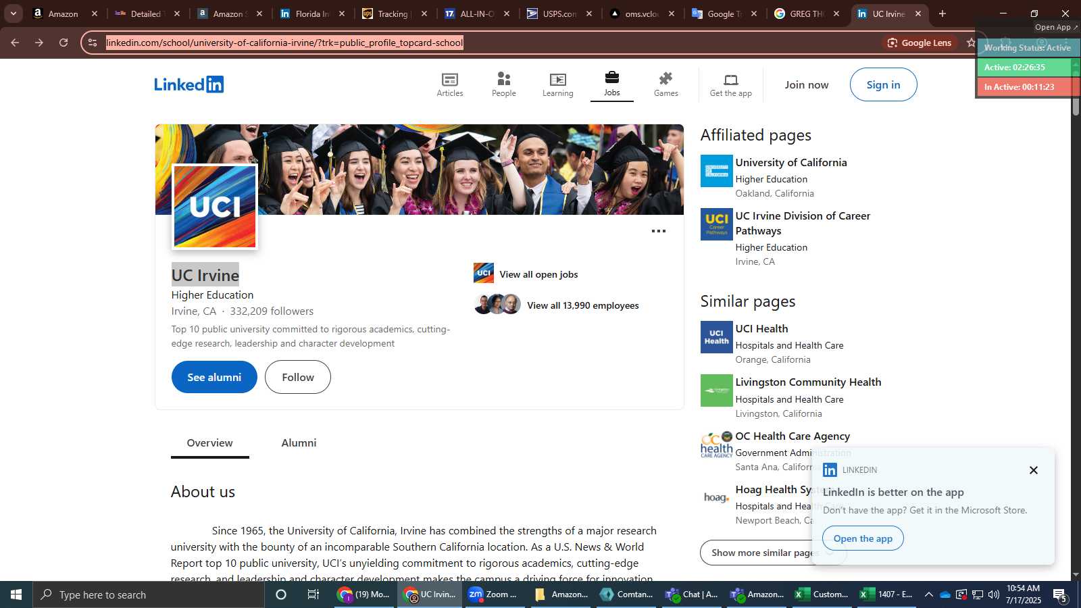Screen dimensions: 1081x608
Task: Open the Excel 1407 taskbar item
Action: point(886,594)
